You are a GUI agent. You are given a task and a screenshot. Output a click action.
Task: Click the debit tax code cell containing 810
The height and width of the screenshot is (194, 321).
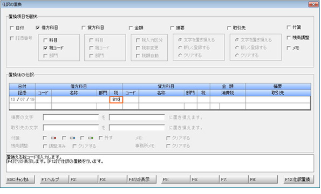pyautogui.click(x=116, y=100)
